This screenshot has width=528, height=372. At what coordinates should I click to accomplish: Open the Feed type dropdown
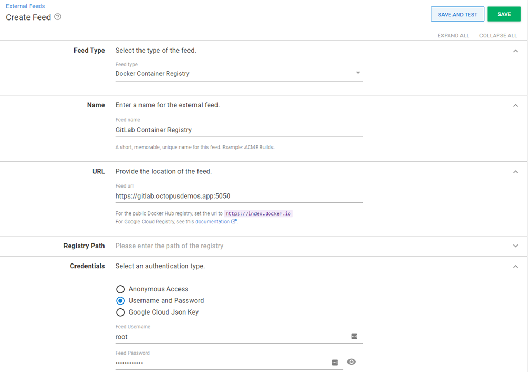pos(358,73)
